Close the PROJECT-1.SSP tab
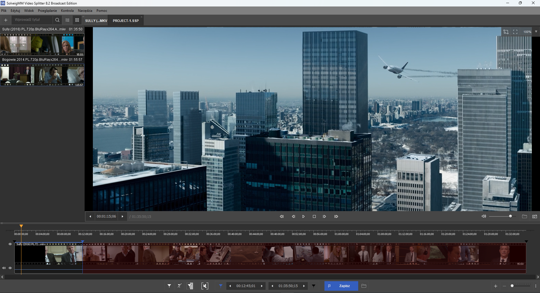Image resolution: width=540 pixels, height=293 pixels. (x=142, y=17)
